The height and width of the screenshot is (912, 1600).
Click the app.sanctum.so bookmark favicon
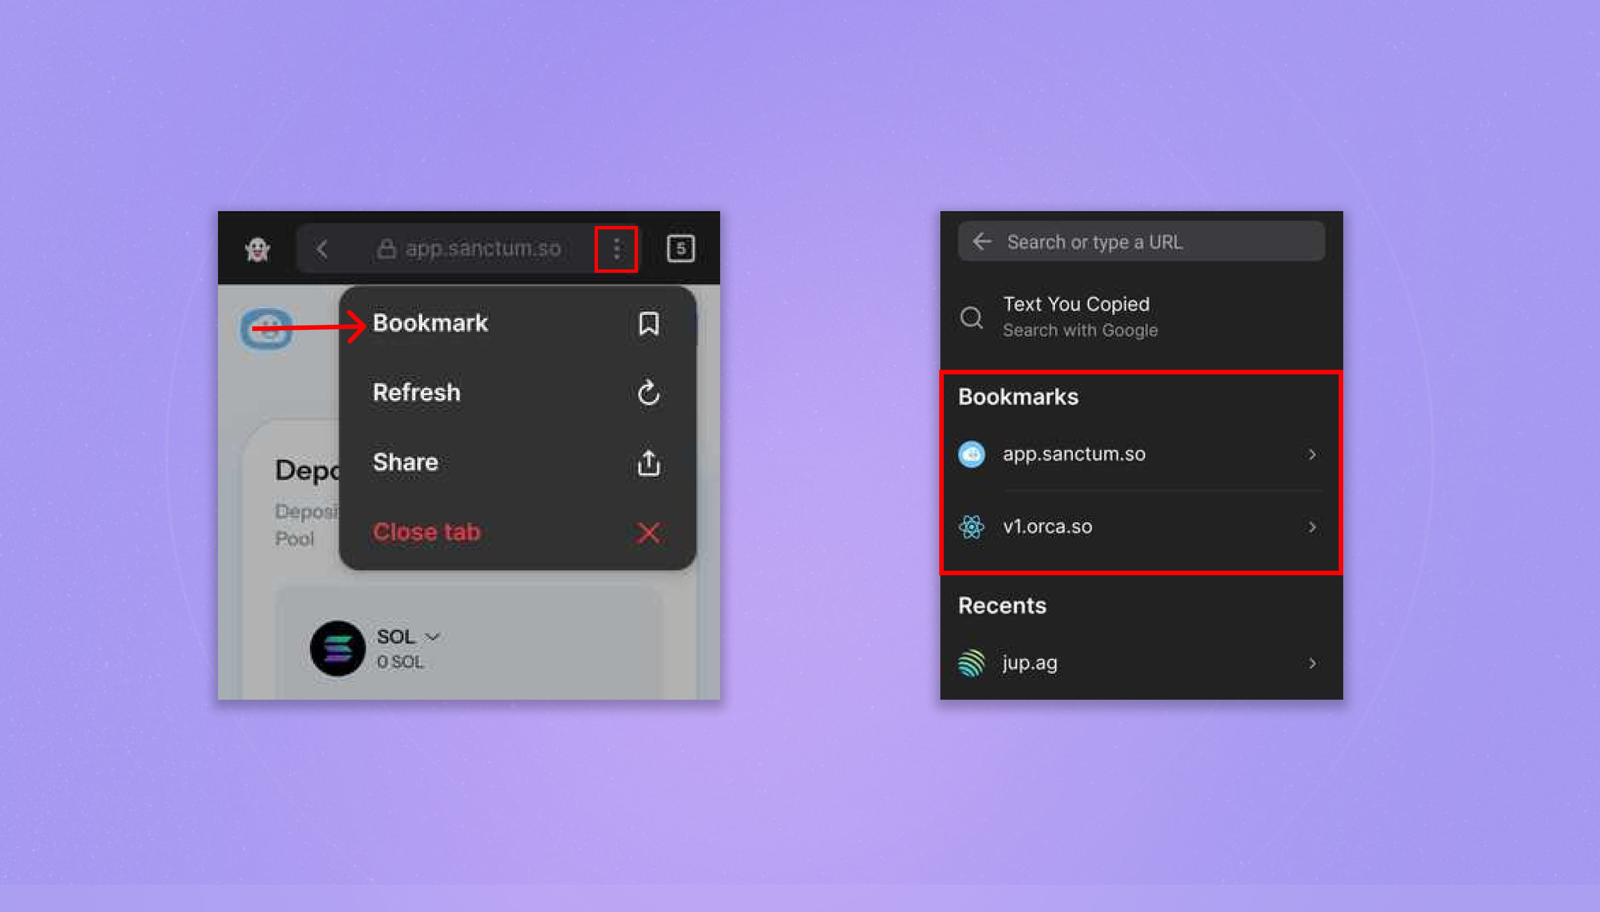tap(971, 454)
